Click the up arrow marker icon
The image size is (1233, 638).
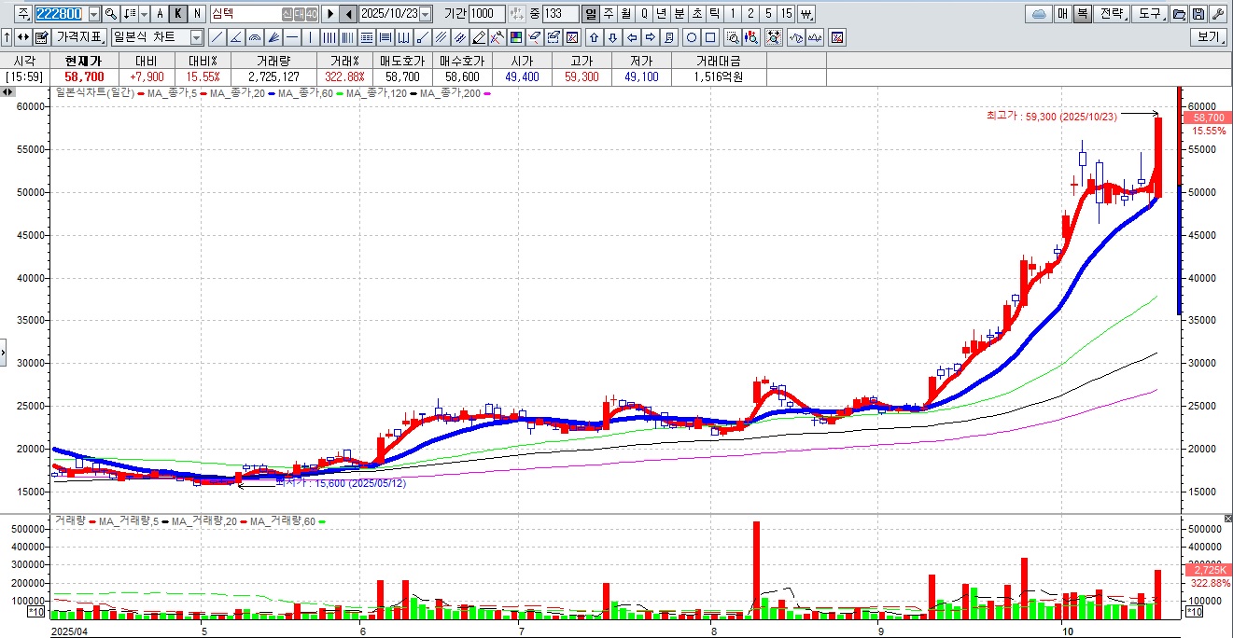point(595,37)
